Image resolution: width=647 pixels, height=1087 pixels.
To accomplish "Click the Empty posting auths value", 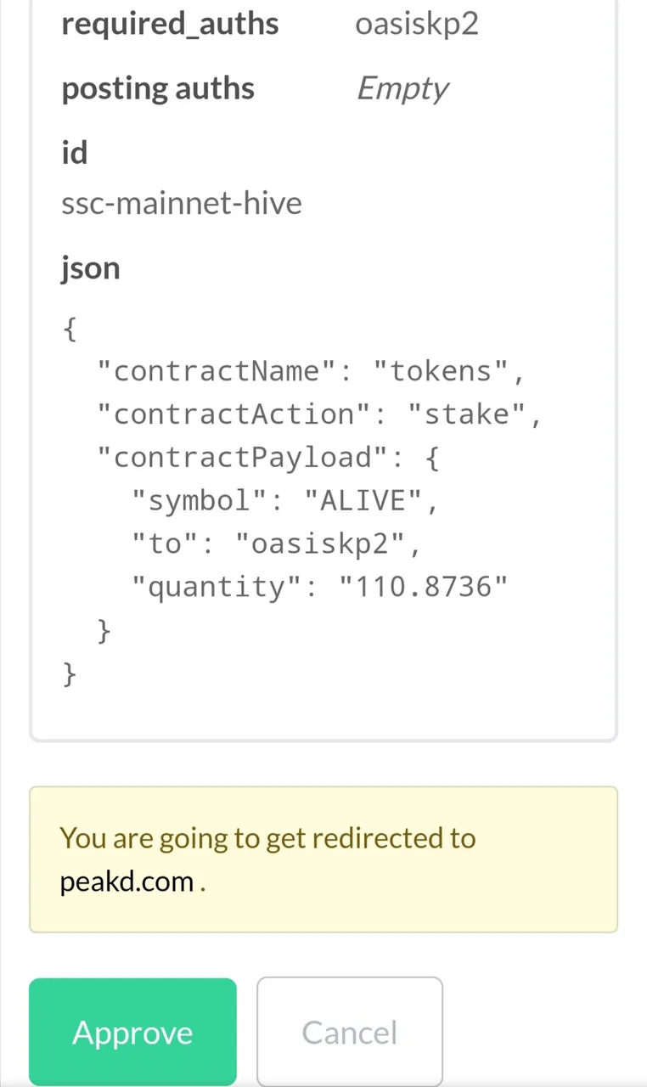I will coord(402,88).
